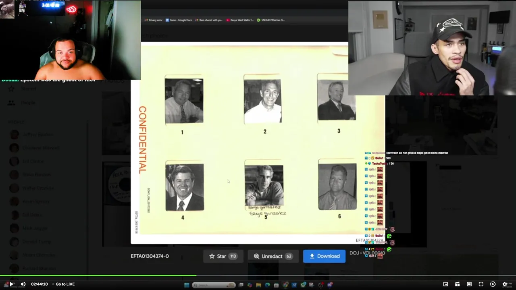The width and height of the screenshot is (516, 290).
Task: Open the video player settings gear
Action: tap(504, 284)
